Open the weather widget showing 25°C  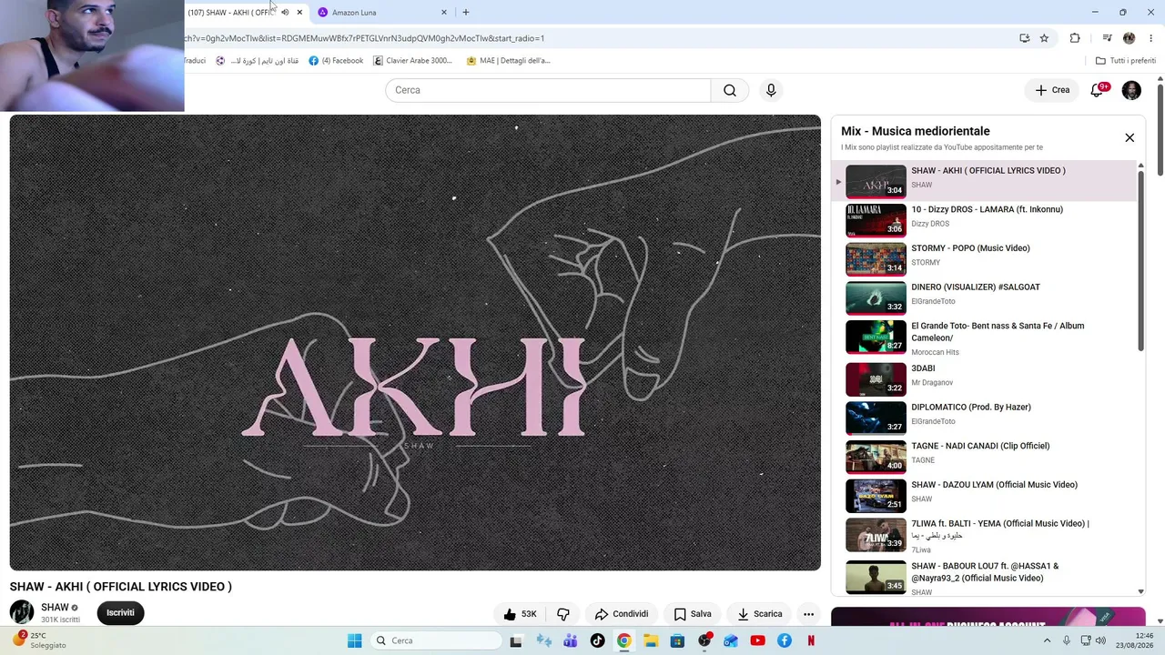[40, 640]
